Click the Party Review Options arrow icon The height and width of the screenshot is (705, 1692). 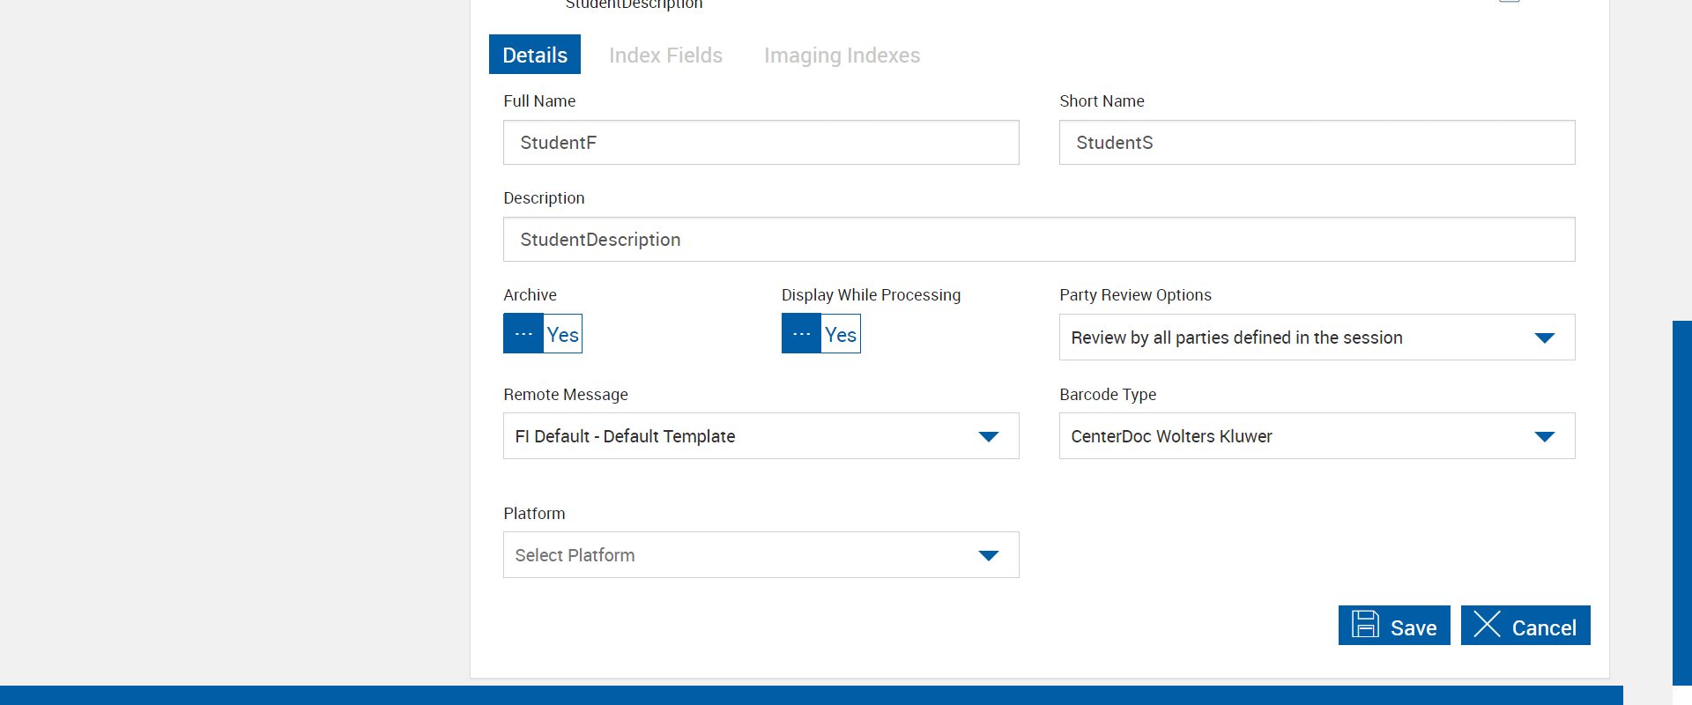pyautogui.click(x=1544, y=338)
